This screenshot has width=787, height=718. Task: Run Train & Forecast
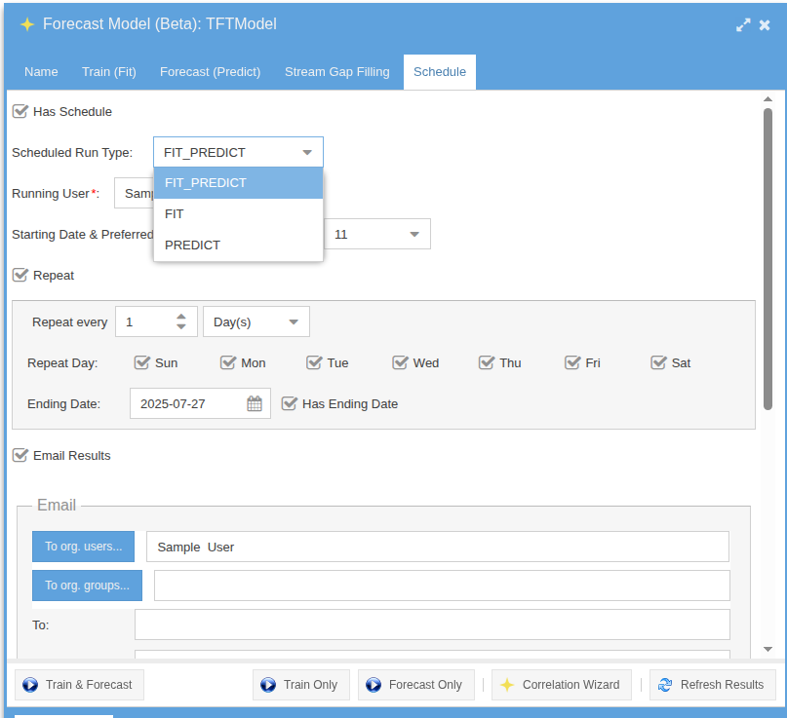(79, 685)
